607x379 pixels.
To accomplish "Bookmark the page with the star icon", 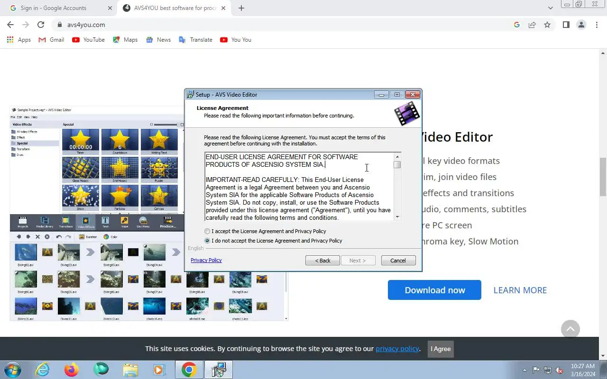I will [547, 25].
